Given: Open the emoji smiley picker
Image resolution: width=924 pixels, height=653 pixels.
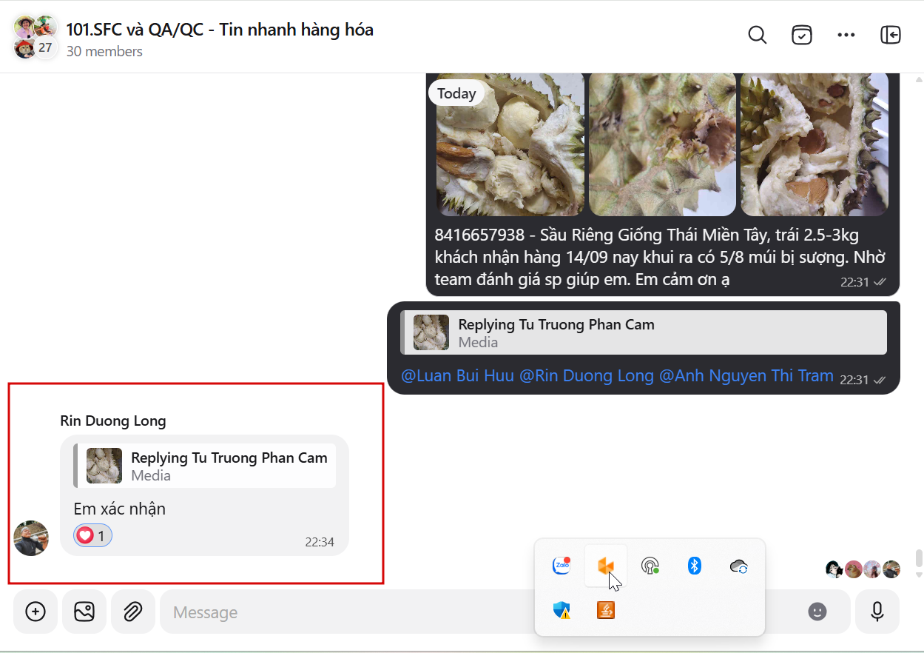Looking at the screenshot, I should click(x=817, y=612).
